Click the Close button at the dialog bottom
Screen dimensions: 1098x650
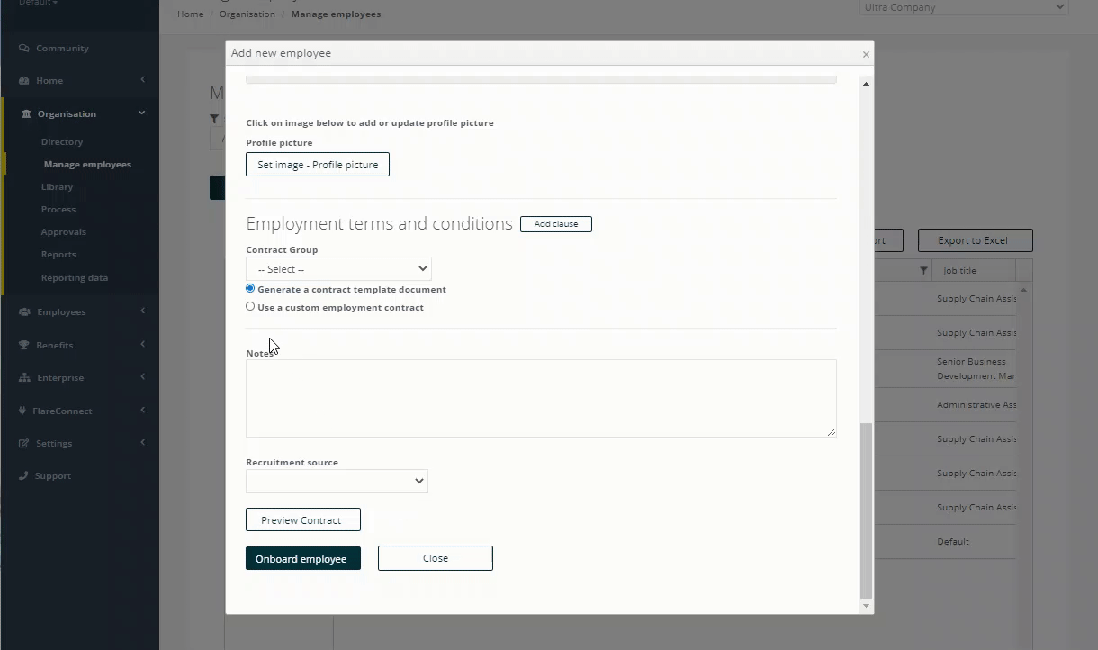pos(436,558)
